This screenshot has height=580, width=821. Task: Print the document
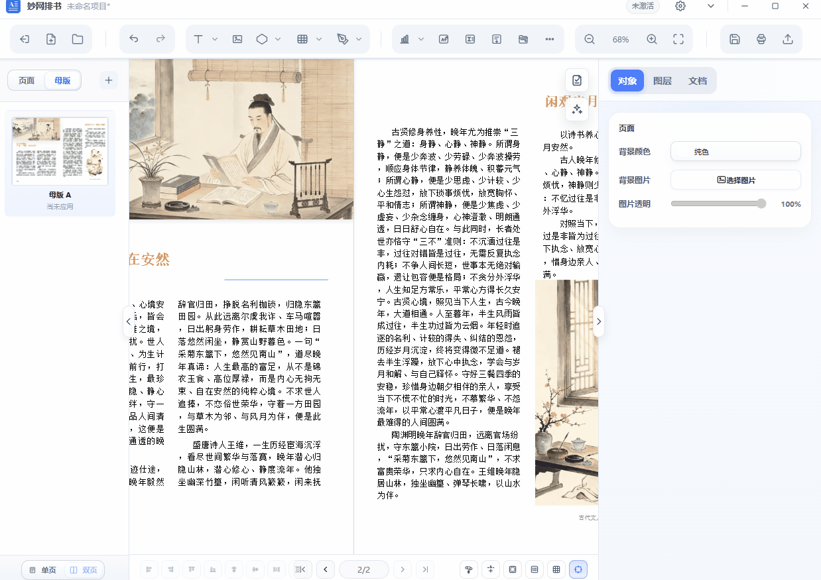[761, 39]
